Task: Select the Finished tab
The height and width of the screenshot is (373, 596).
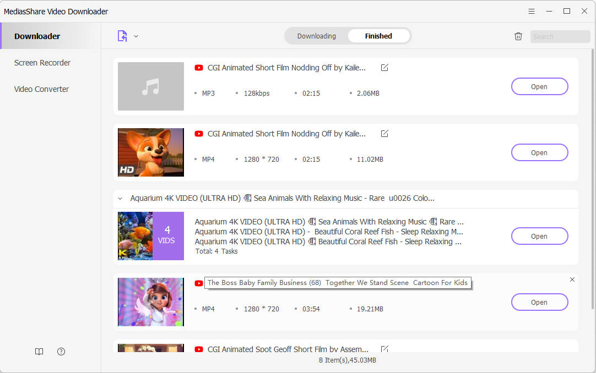Action: [x=378, y=36]
